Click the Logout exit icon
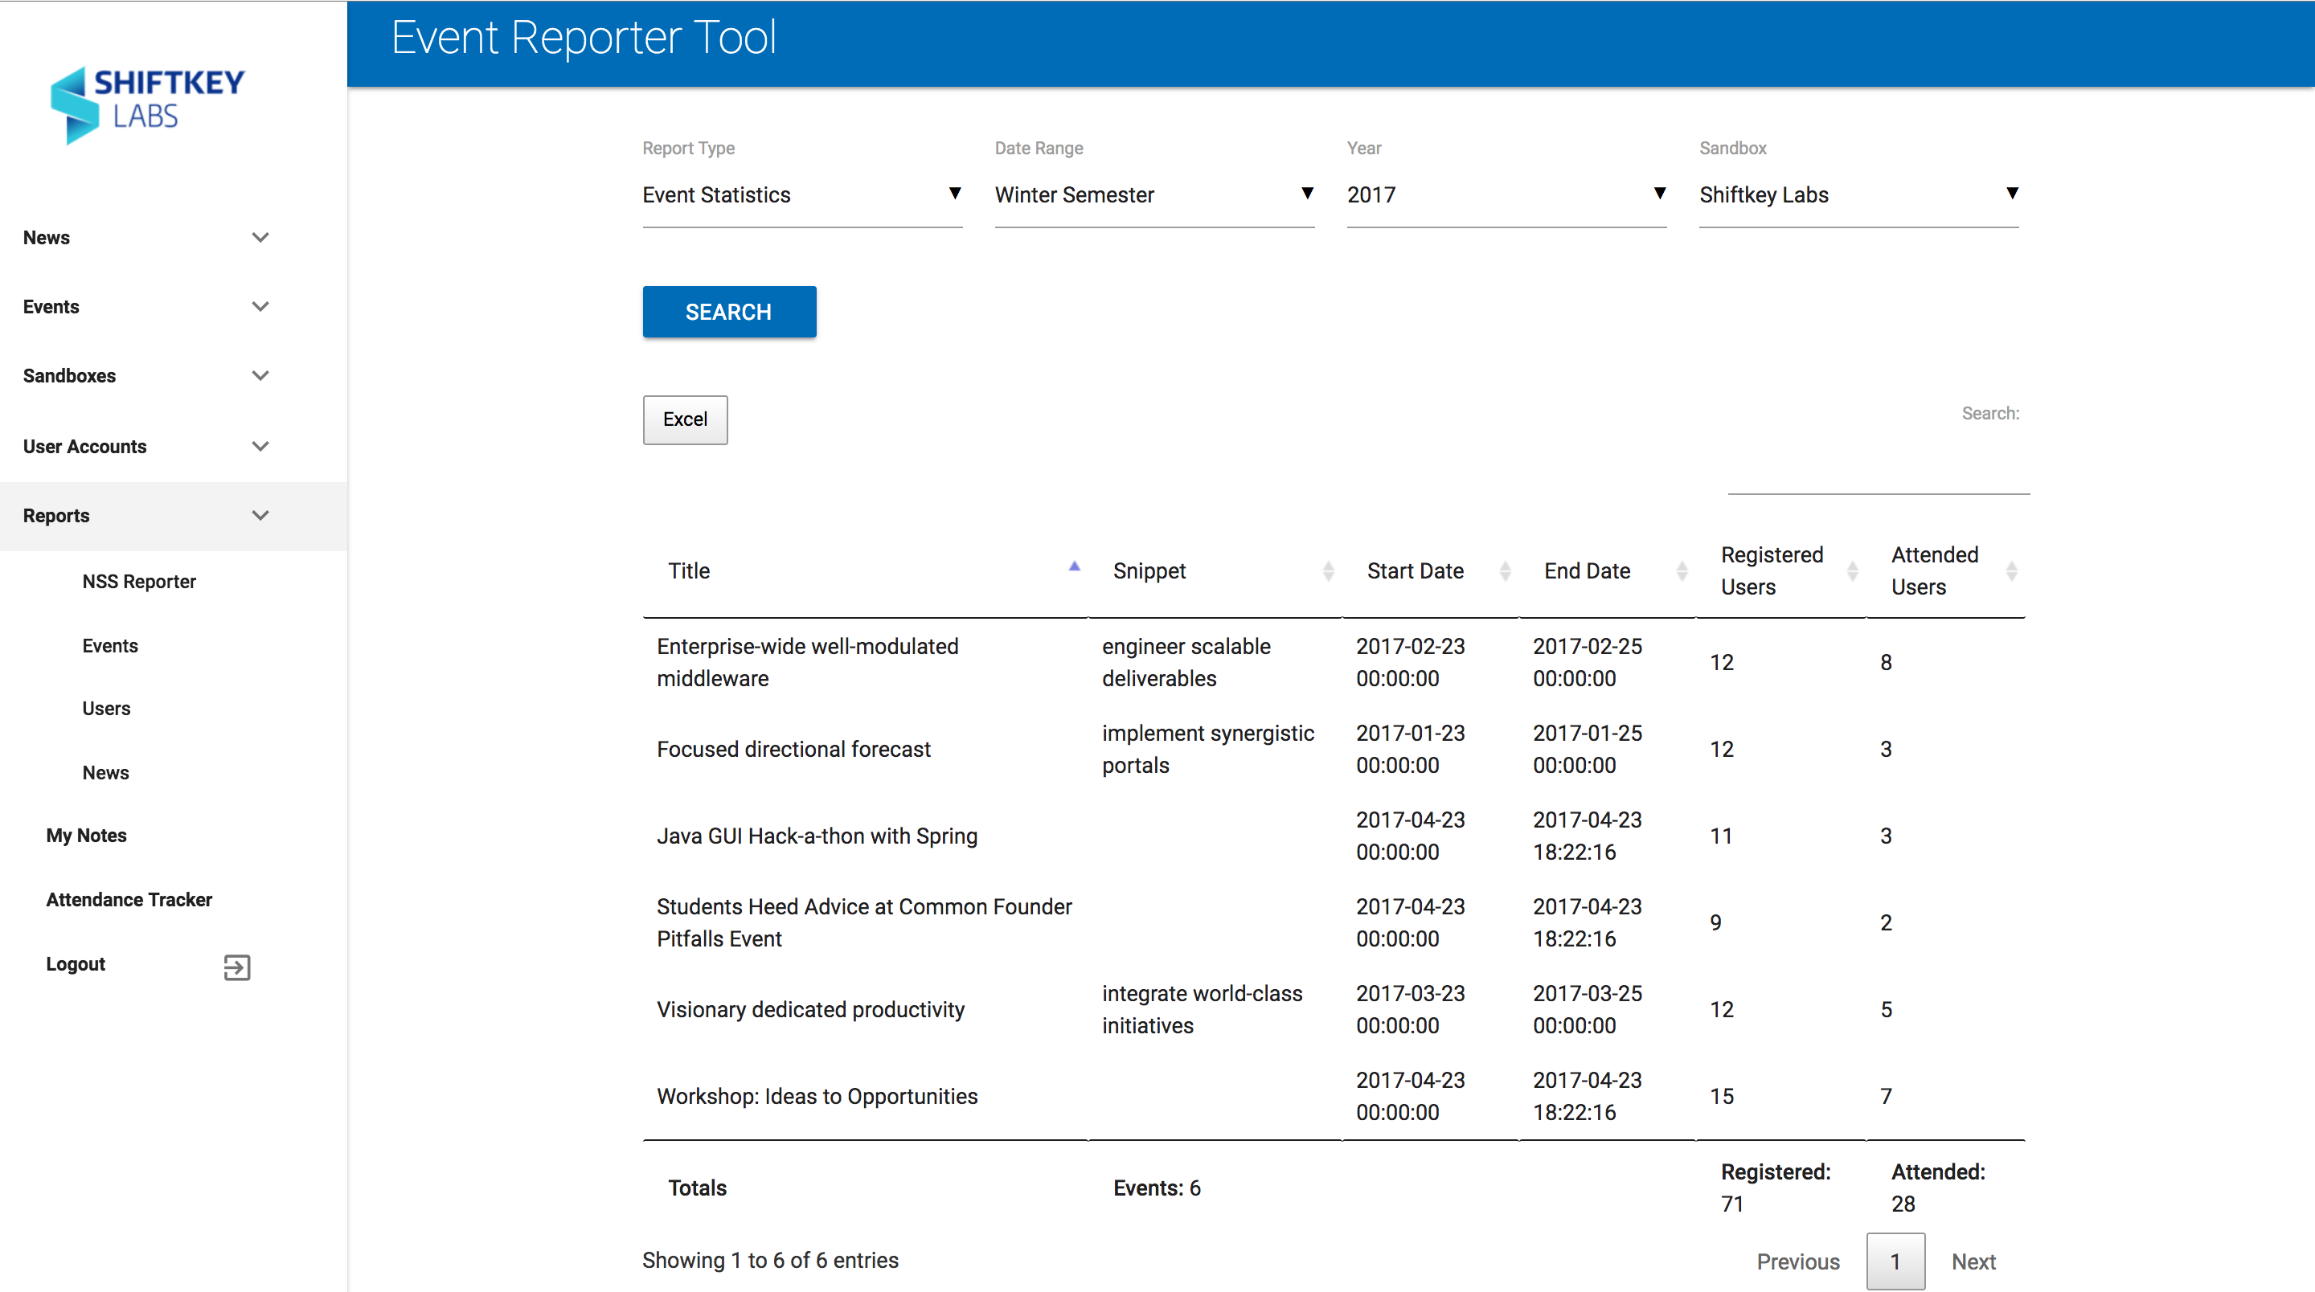 coord(237,967)
